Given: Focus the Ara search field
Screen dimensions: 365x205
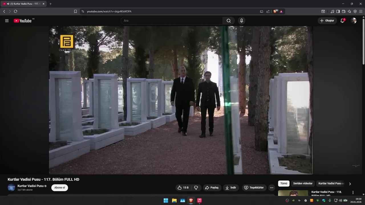Looking at the screenshot, I should [172, 21].
